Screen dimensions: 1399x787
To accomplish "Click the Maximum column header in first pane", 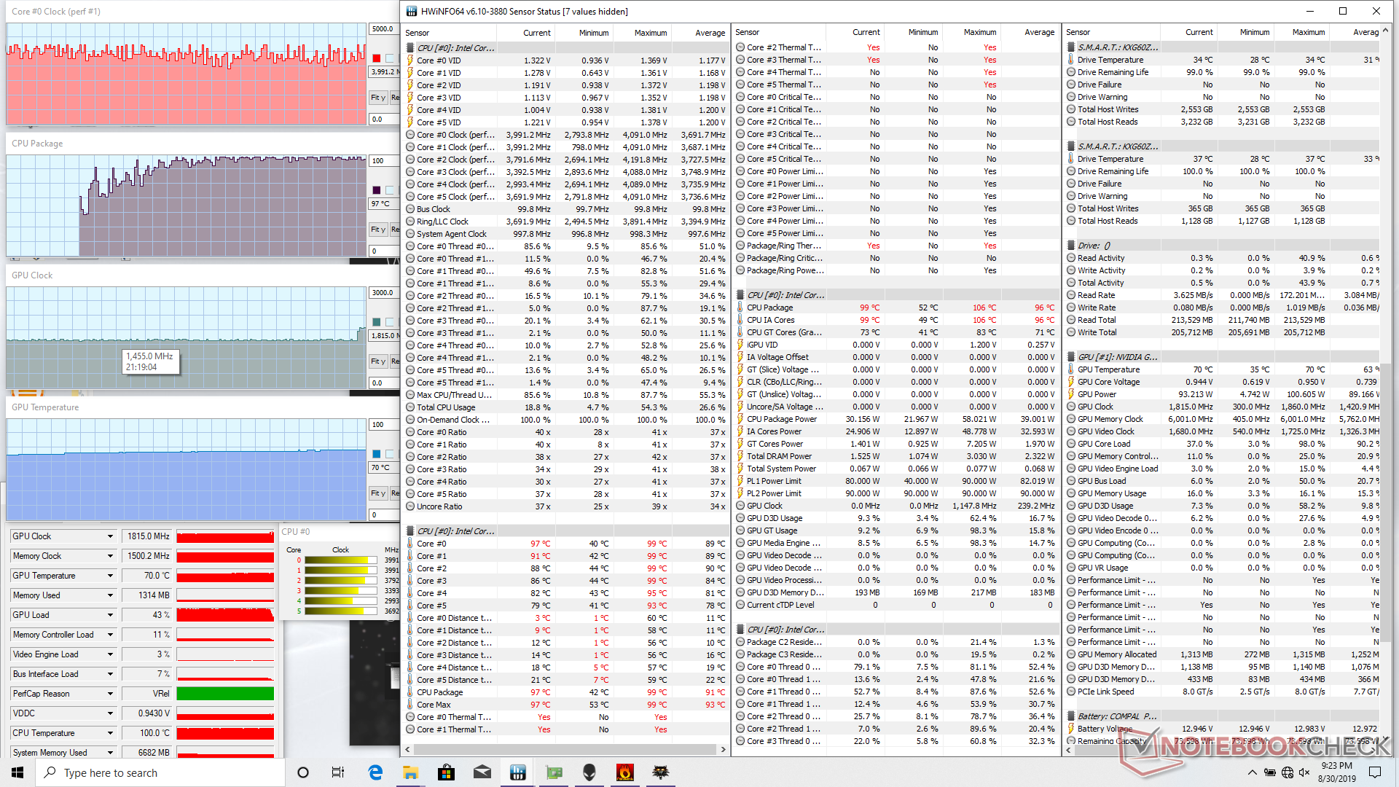I will [650, 33].
